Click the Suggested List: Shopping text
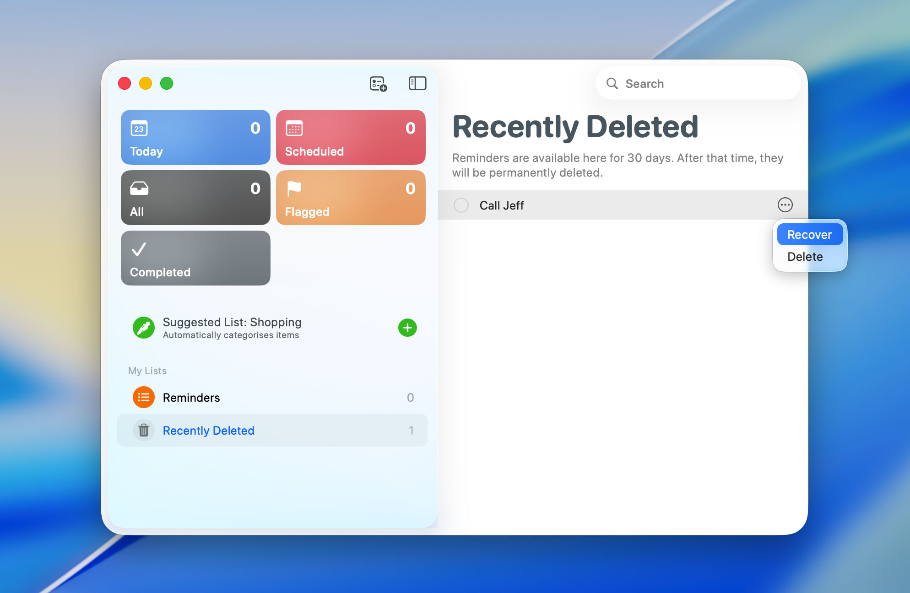The height and width of the screenshot is (593, 910). coord(232,322)
